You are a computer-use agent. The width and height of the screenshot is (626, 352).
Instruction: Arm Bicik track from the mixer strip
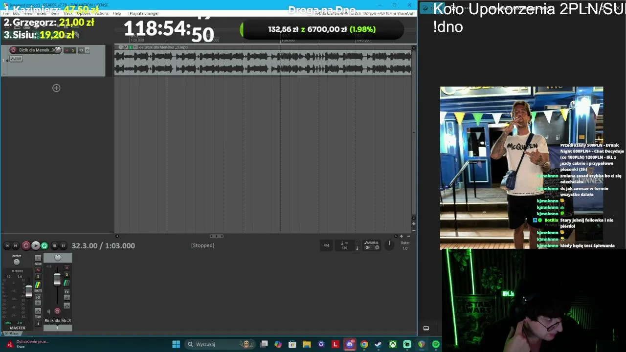(x=57, y=311)
